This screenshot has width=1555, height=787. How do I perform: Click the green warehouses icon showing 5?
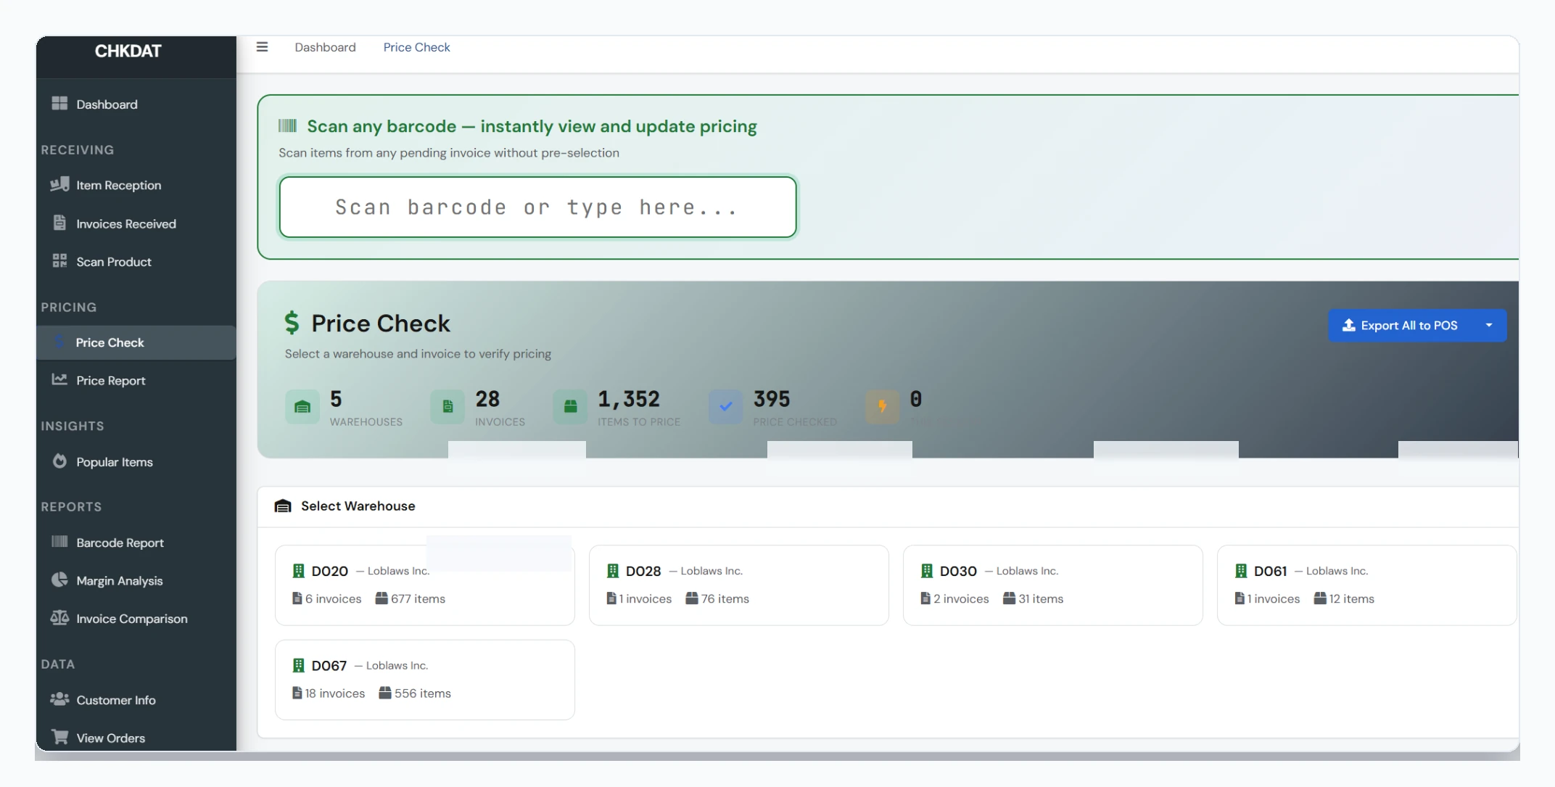tap(302, 407)
